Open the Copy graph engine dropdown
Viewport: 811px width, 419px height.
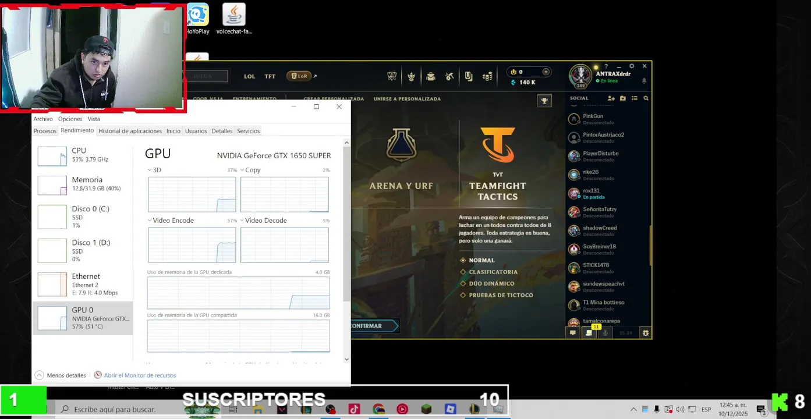242,170
